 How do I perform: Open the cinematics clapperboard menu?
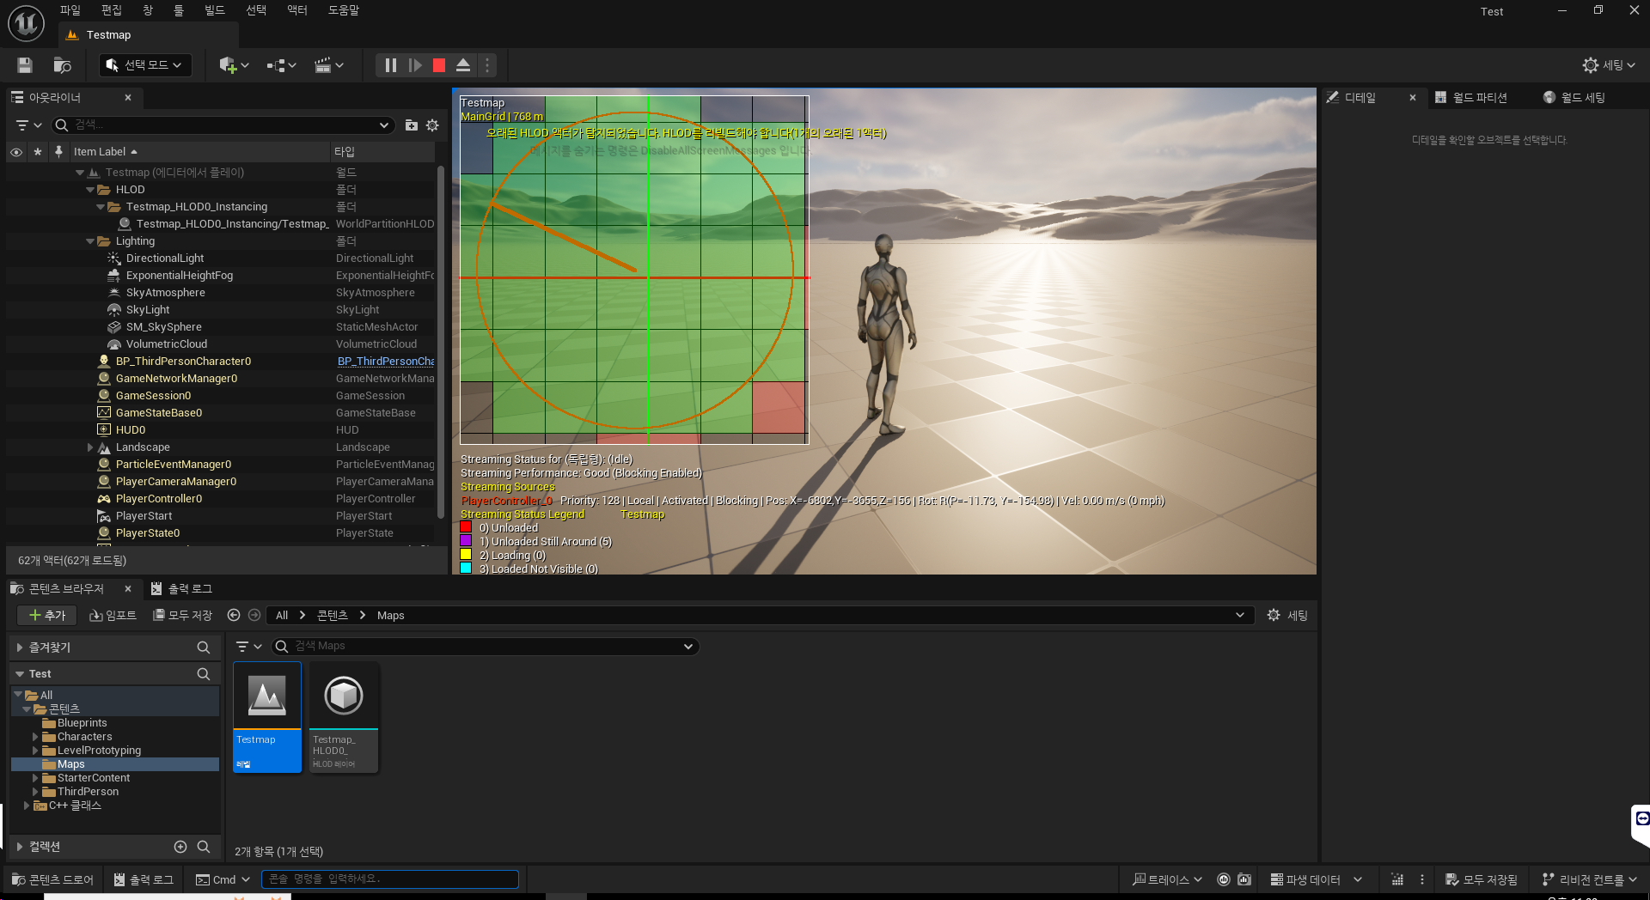click(329, 65)
